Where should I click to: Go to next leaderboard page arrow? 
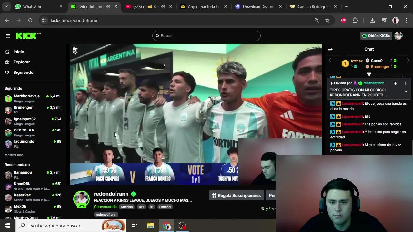pos(408,60)
